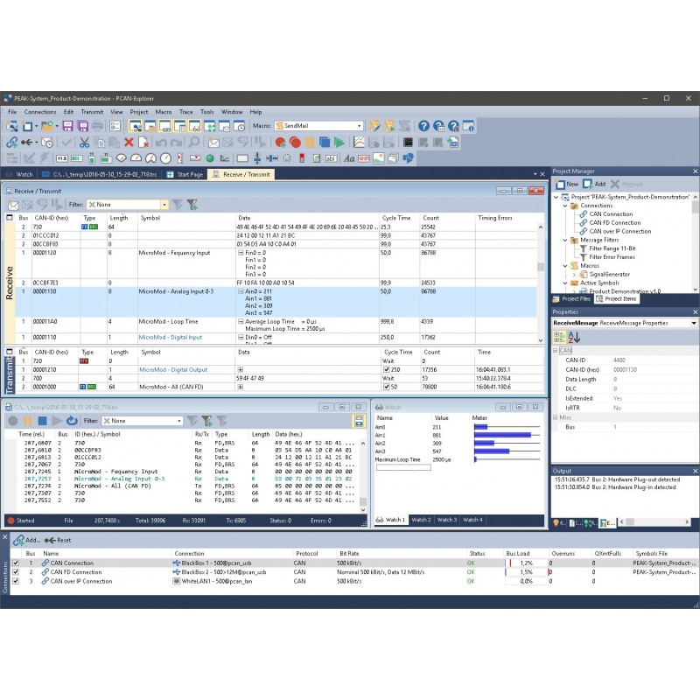Click the Save icon in top toolbar
This screenshot has height=700, width=700.
click(x=67, y=126)
